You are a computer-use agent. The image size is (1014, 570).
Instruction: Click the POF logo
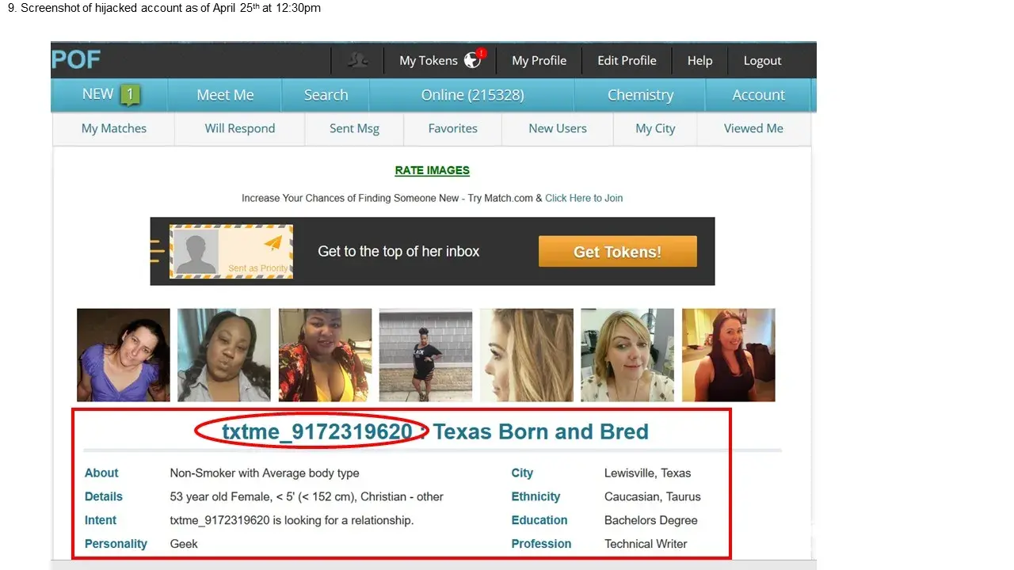click(76, 59)
